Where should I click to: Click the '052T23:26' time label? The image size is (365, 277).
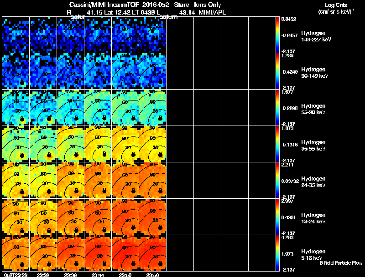click(x=16, y=275)
